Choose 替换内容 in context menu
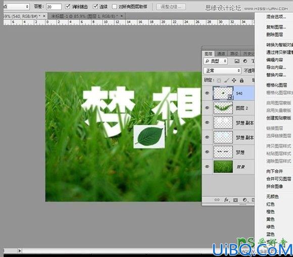This screenshot has height=257, width=293. pos(276,75)
